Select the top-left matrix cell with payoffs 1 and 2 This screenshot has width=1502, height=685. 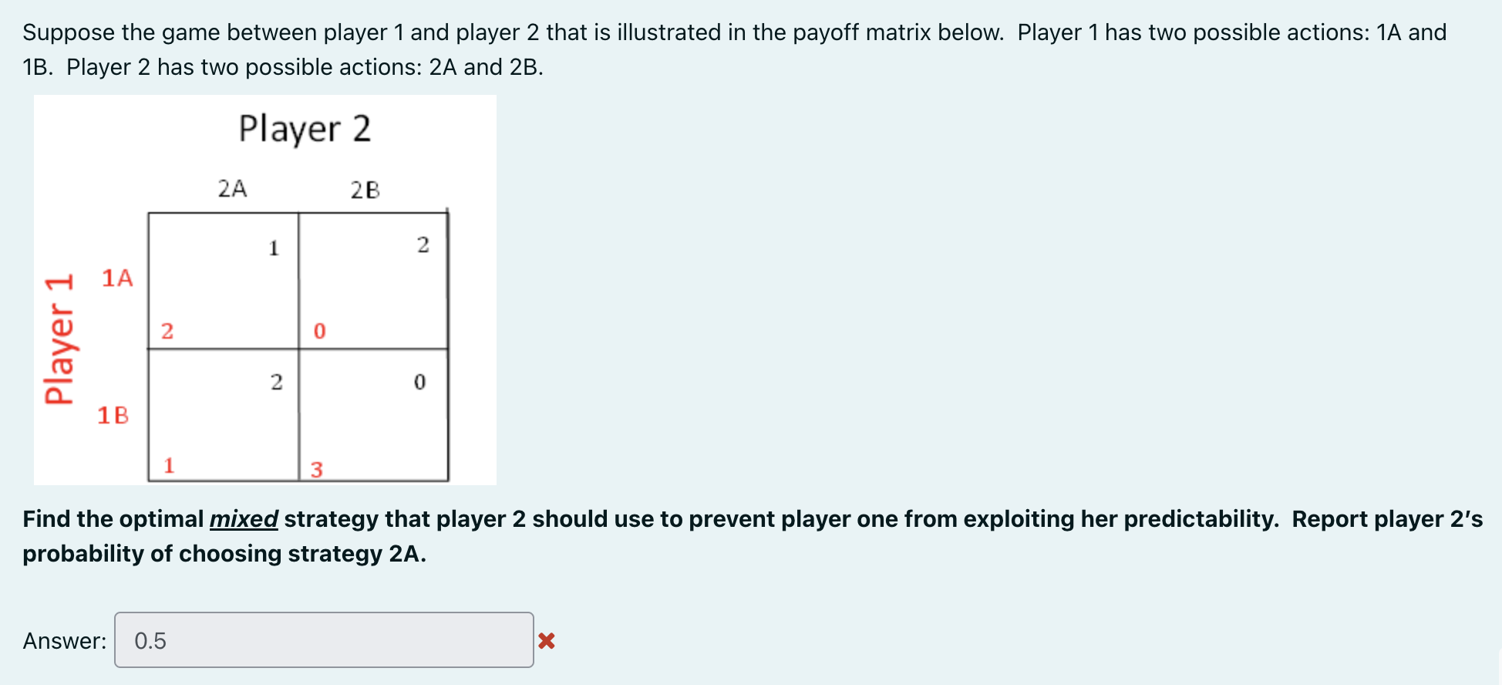tap(224, 278)
